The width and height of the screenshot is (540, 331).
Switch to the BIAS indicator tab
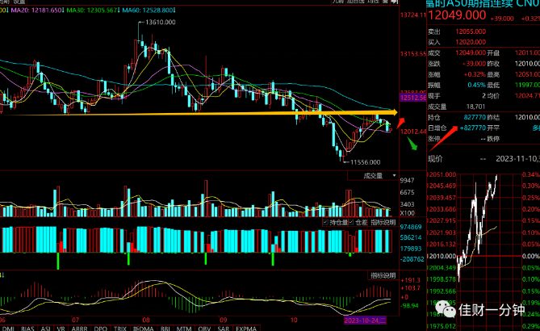(x=27, y=329)
